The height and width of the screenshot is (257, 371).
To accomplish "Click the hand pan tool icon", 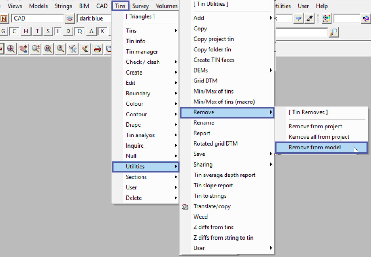I will 23,49.
